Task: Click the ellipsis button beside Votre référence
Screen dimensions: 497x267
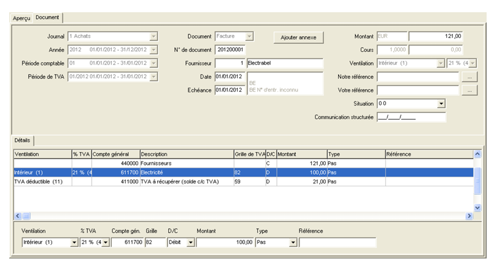Action: 469,90
